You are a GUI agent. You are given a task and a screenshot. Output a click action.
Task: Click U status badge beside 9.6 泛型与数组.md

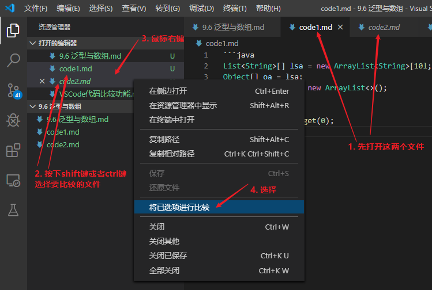click(172, 56)
